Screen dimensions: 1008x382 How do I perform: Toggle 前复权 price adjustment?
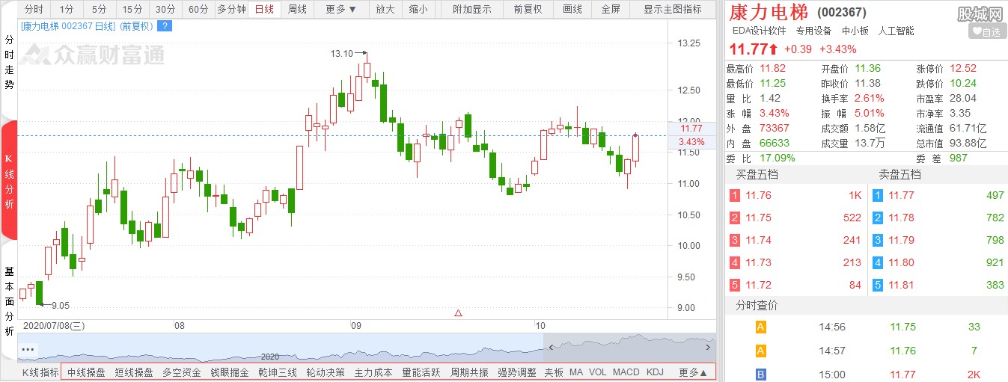tap(528, 10)
